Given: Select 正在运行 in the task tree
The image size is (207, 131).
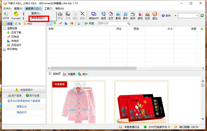Looking at the screenshot, I should pos(16,45).
